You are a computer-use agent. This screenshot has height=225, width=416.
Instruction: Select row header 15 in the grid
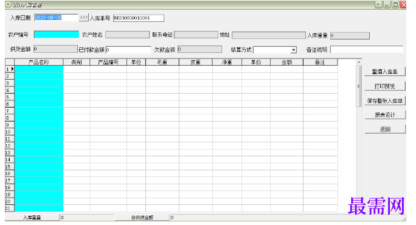[x=10, y=167]
